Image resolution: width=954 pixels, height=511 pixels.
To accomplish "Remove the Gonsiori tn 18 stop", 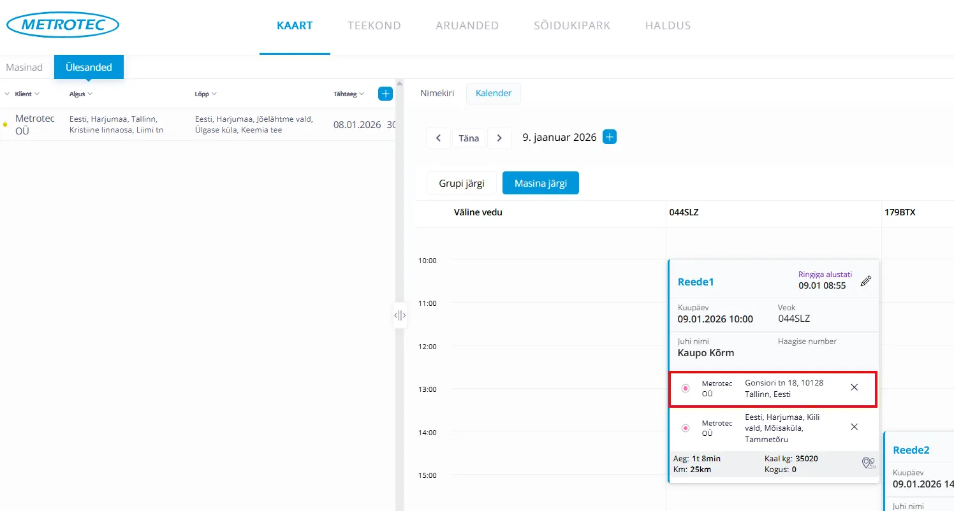I will [855, 387].
